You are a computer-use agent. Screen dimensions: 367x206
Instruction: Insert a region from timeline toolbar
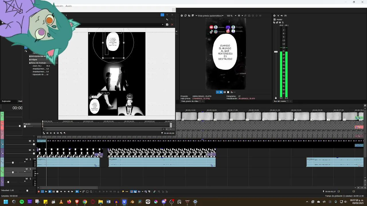click(x=127, y=192)
